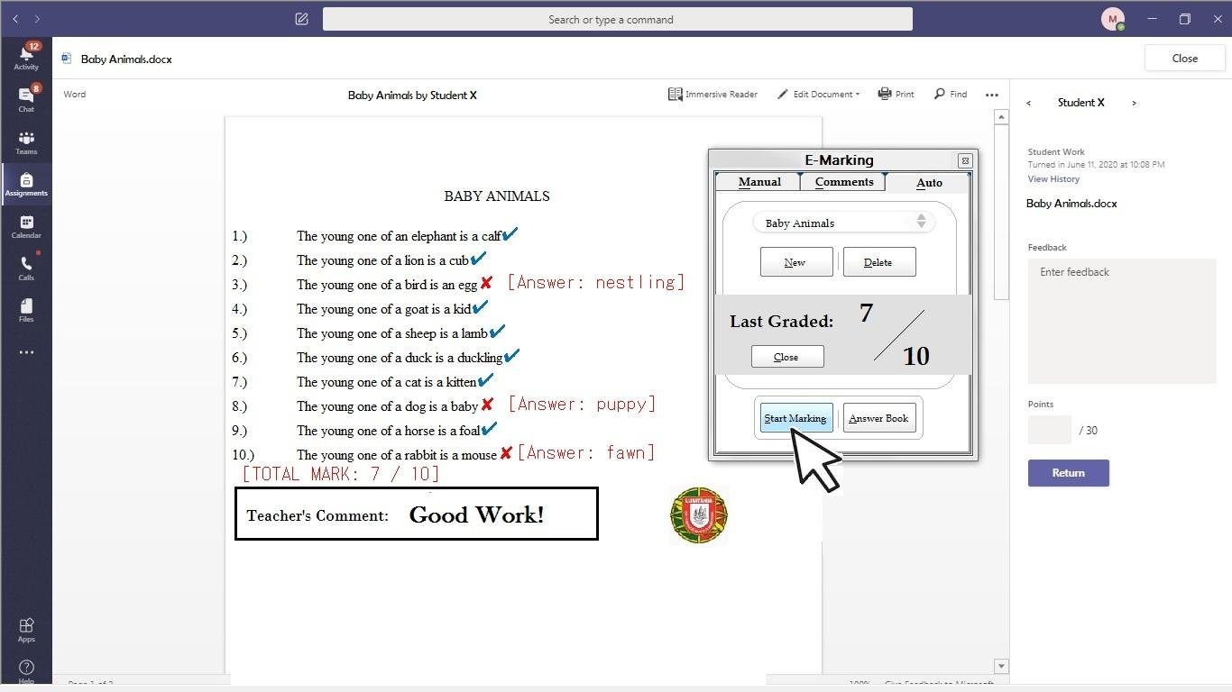
Task: Open the Activity feed icon
Action: 26,54
